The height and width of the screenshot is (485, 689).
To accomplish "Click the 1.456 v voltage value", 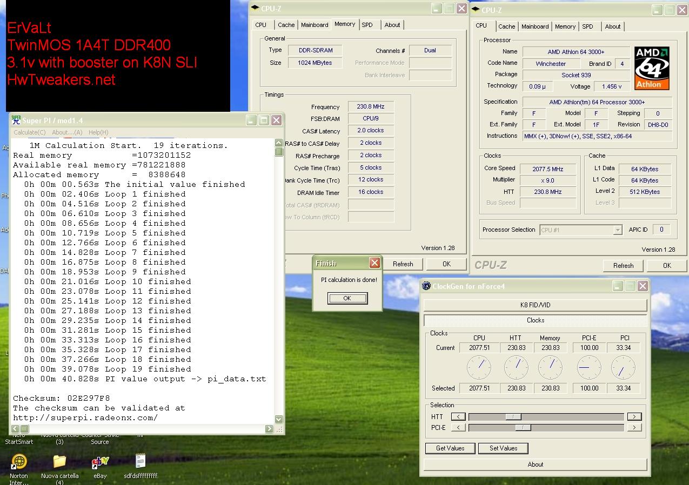I will [612, 86].
